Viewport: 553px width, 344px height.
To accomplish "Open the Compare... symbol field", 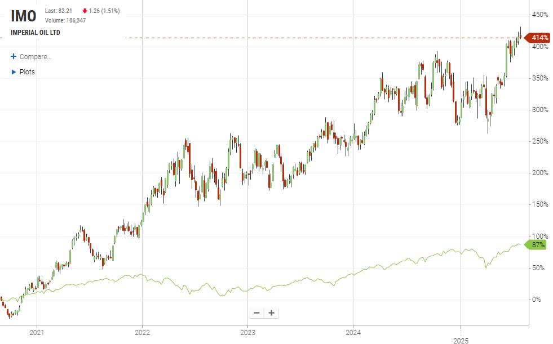I will (x=36, y=57).
